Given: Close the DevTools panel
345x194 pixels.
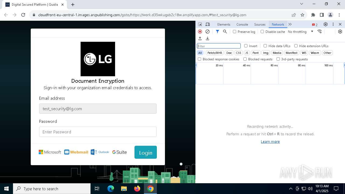Looking at the screenshot, I should (x=340, y=24).
